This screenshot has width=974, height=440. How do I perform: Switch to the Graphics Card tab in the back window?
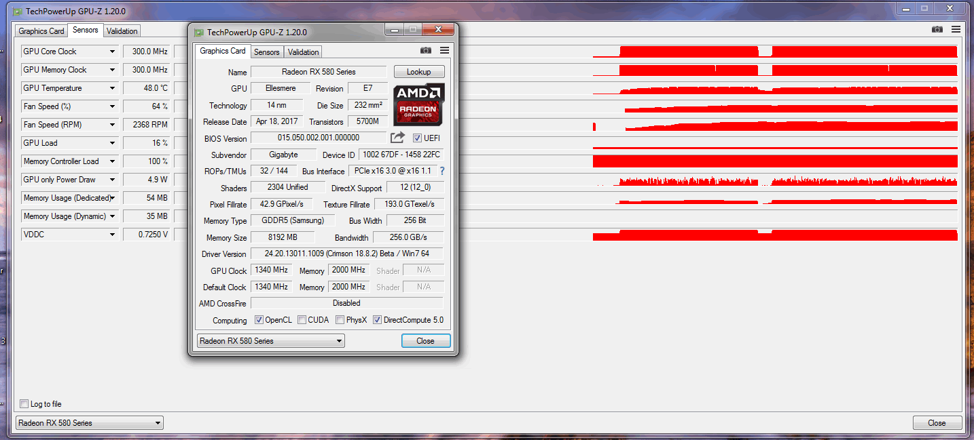tap(41, 31)
